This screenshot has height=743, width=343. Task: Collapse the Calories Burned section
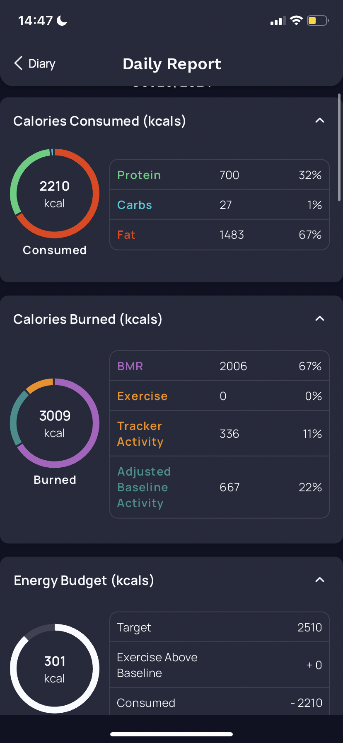point(319,319)
